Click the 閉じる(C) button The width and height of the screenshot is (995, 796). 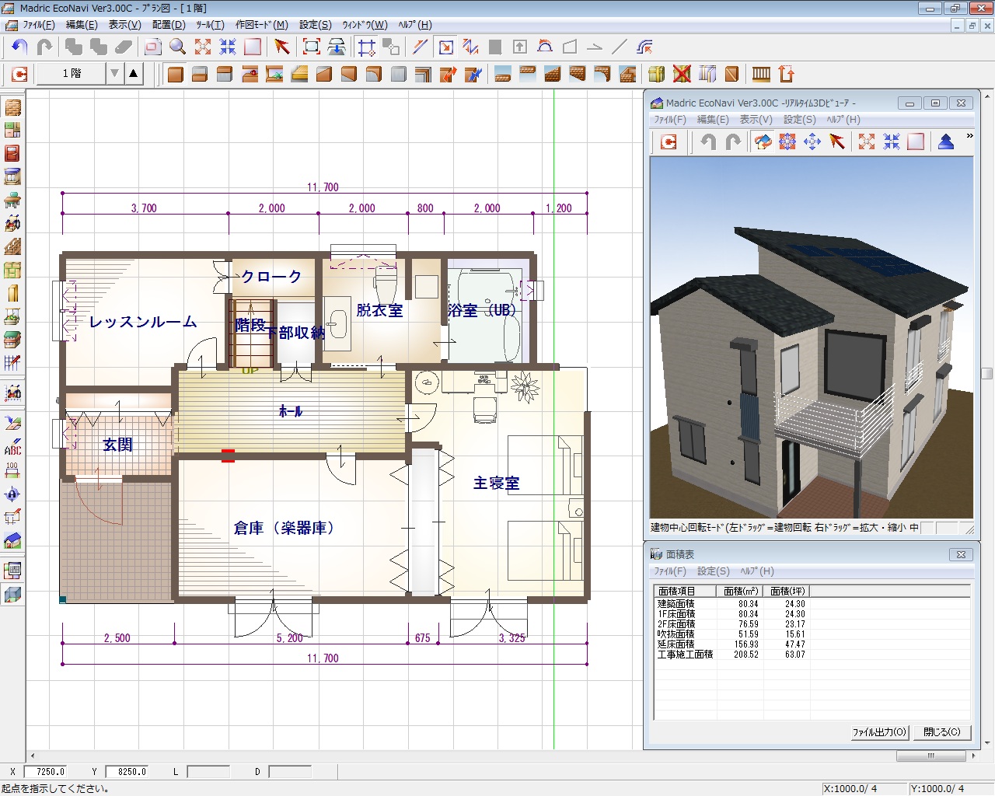(941, 732)
